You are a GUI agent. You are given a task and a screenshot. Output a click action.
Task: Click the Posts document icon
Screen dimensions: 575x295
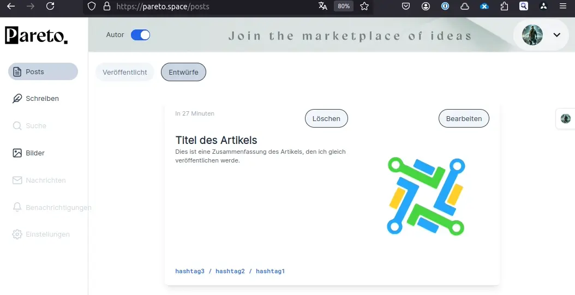(17, 71)
